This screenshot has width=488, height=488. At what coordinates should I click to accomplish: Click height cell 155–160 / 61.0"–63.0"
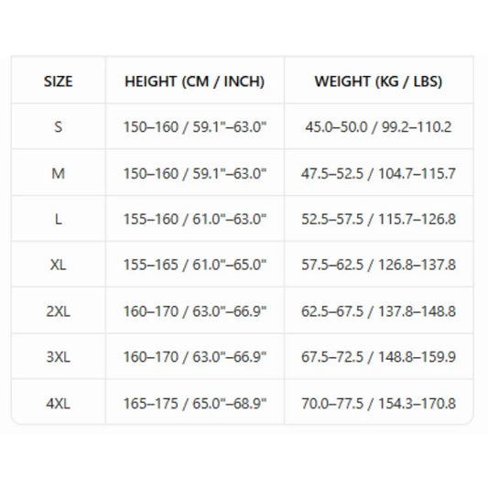[x=195, y=219]
